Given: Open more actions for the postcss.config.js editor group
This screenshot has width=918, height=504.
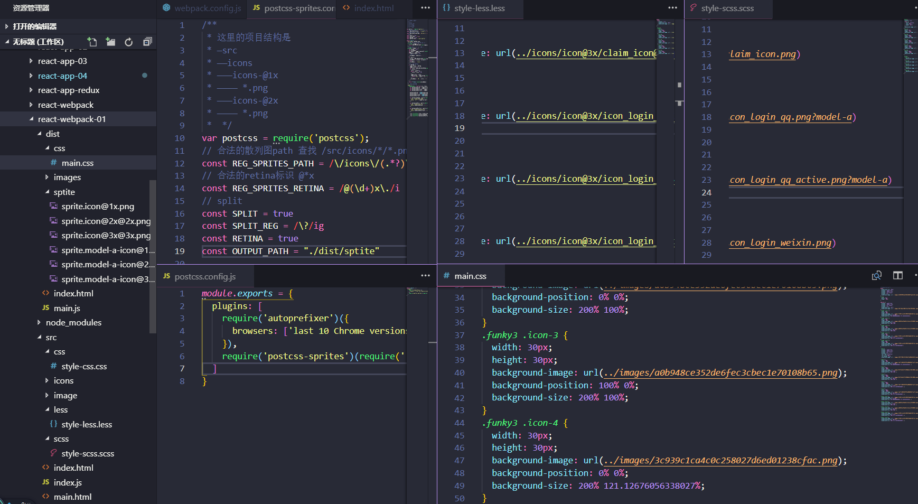Looking at the screenshot, I should click(425, 276).
